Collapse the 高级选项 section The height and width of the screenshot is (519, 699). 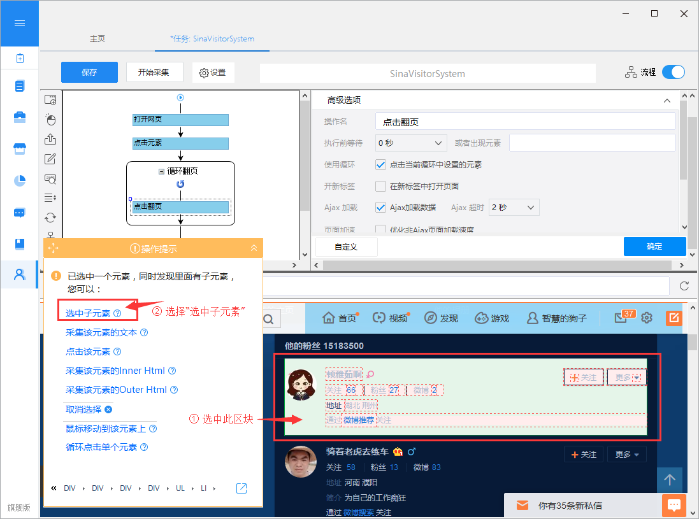pyautogui.click(x=667, y=100)
